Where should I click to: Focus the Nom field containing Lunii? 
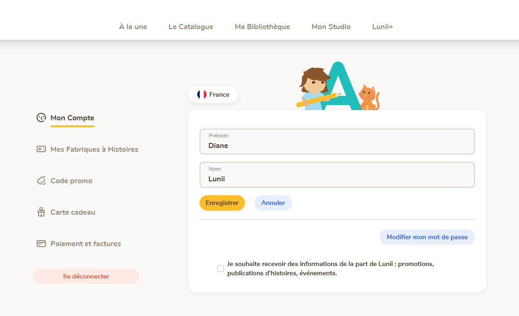337,175
